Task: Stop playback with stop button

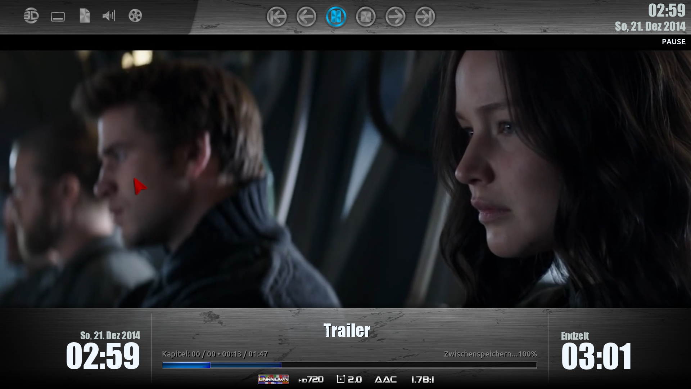Action: pos(366,17)
